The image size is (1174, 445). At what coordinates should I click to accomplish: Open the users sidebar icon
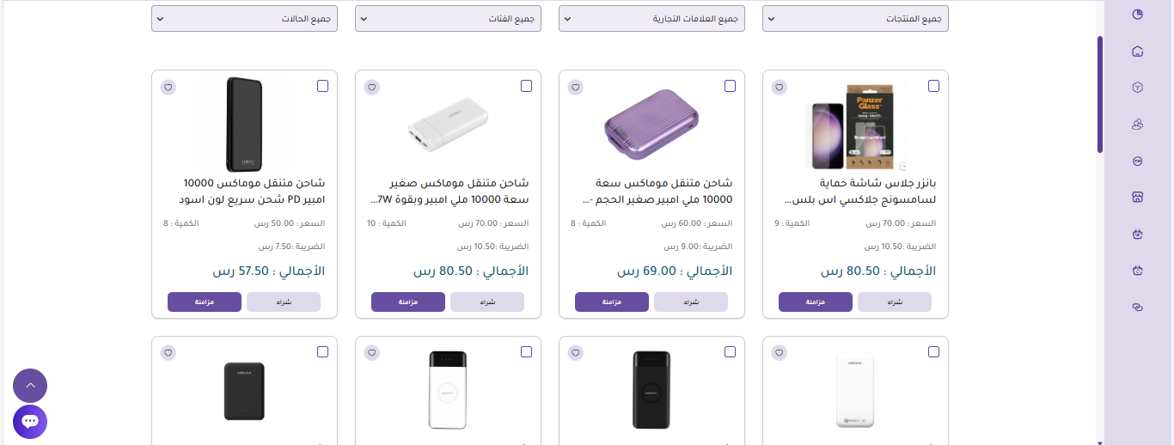[1138, 125]
